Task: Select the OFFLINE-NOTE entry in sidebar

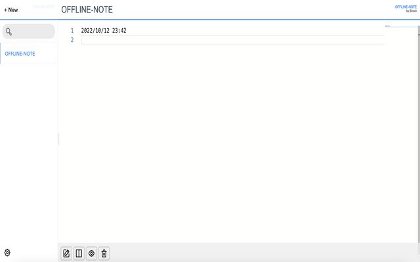Action: point(29,54)
